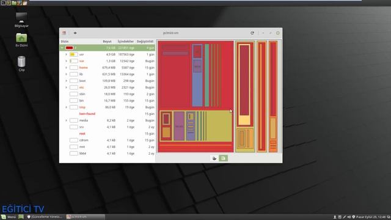Select the lost+found entry
The width and height of the screenshot is (391, 220).
click(87, 114)
